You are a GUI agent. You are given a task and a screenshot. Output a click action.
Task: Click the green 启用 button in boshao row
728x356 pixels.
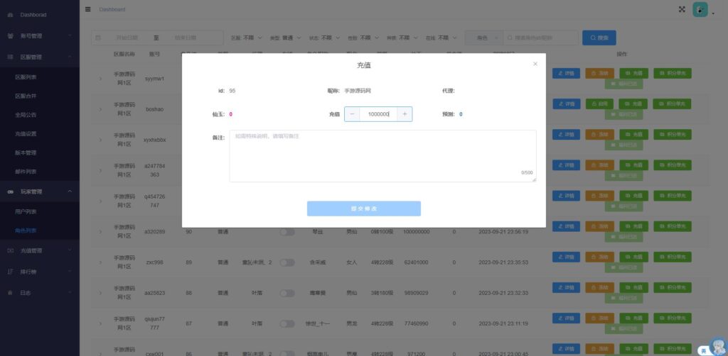599,104
